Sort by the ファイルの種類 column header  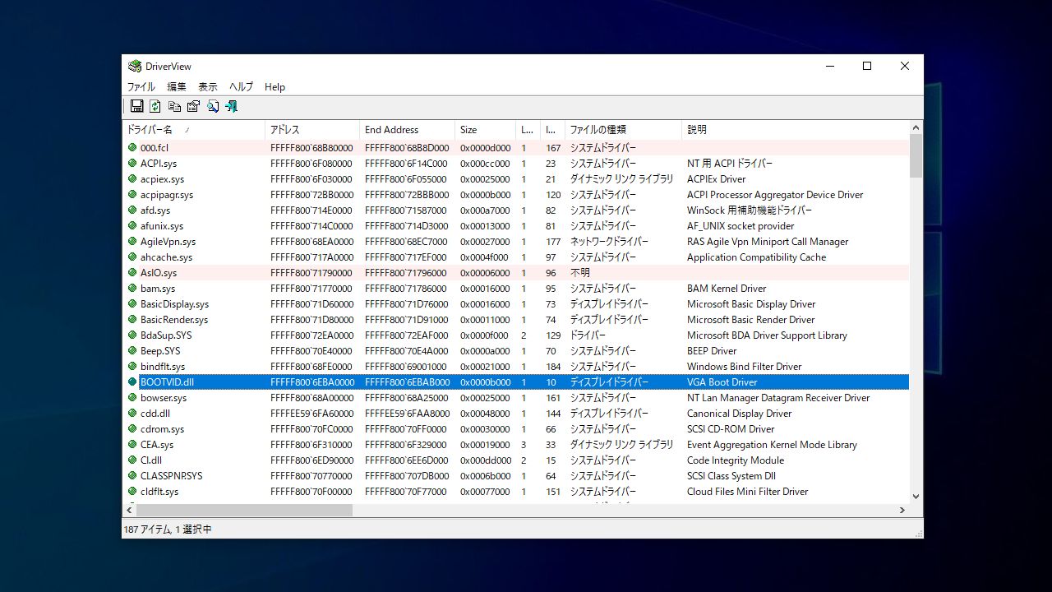[598, 130]
